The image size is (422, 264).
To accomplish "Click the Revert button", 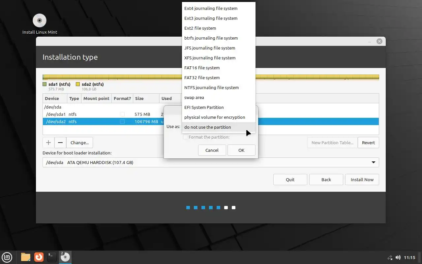I will coord(368,143).
